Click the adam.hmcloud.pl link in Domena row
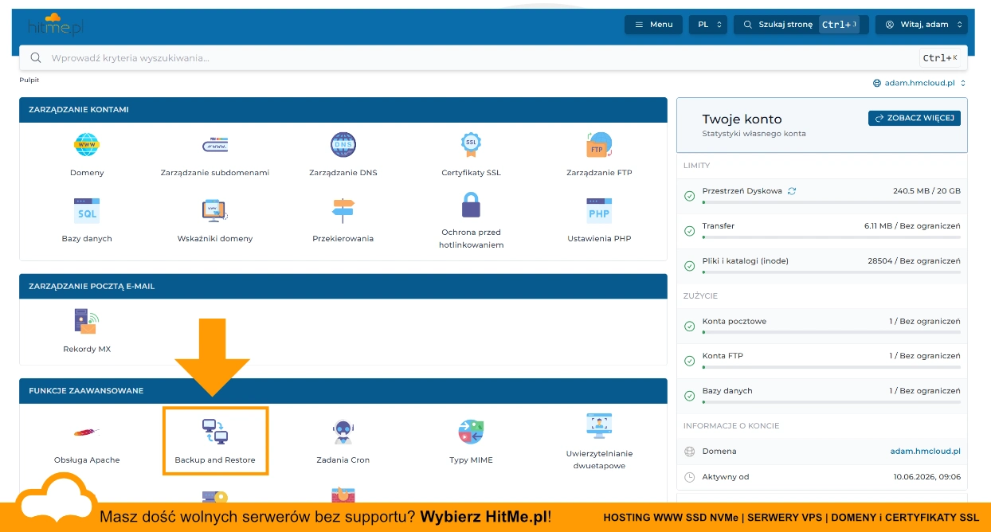The height and width of the screenshot is (532, 991). pyautogui.click(x=925, y=452)
